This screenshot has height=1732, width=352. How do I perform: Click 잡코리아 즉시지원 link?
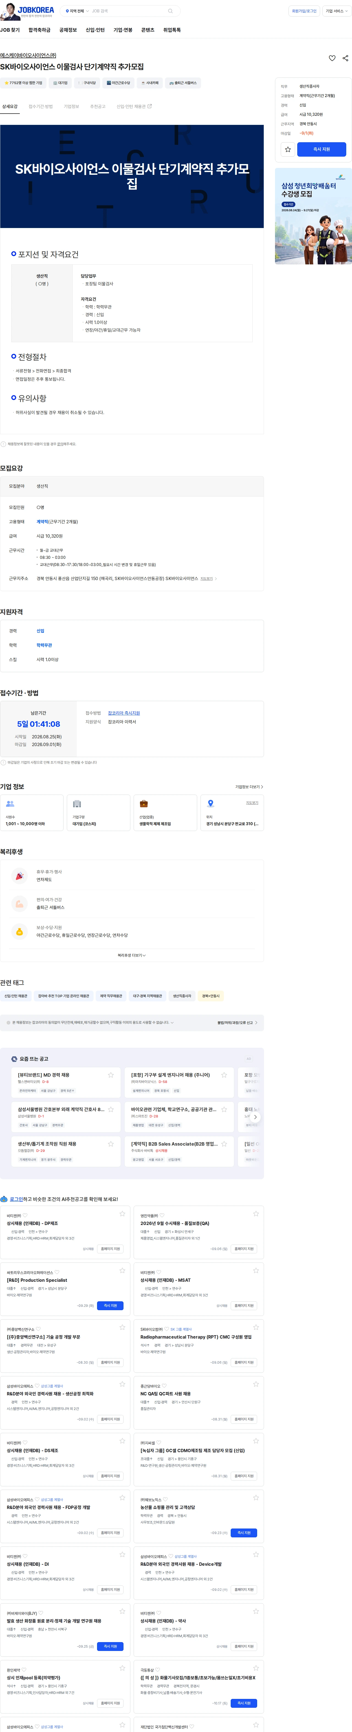click(124, 713)
